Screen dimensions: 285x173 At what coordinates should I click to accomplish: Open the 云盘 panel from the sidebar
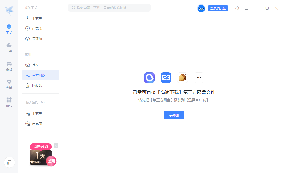9,48
